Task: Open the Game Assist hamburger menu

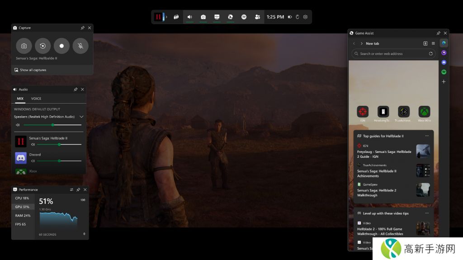Action: [433, 43]
